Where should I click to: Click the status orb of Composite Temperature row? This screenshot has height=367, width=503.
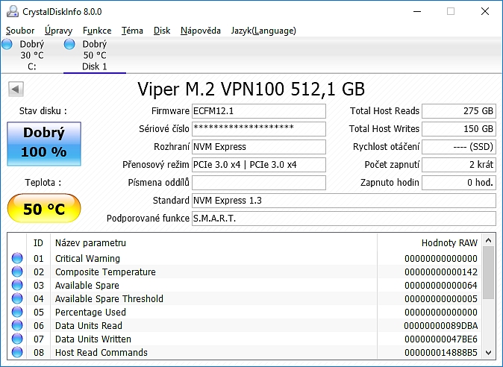(x=17, y=272)
